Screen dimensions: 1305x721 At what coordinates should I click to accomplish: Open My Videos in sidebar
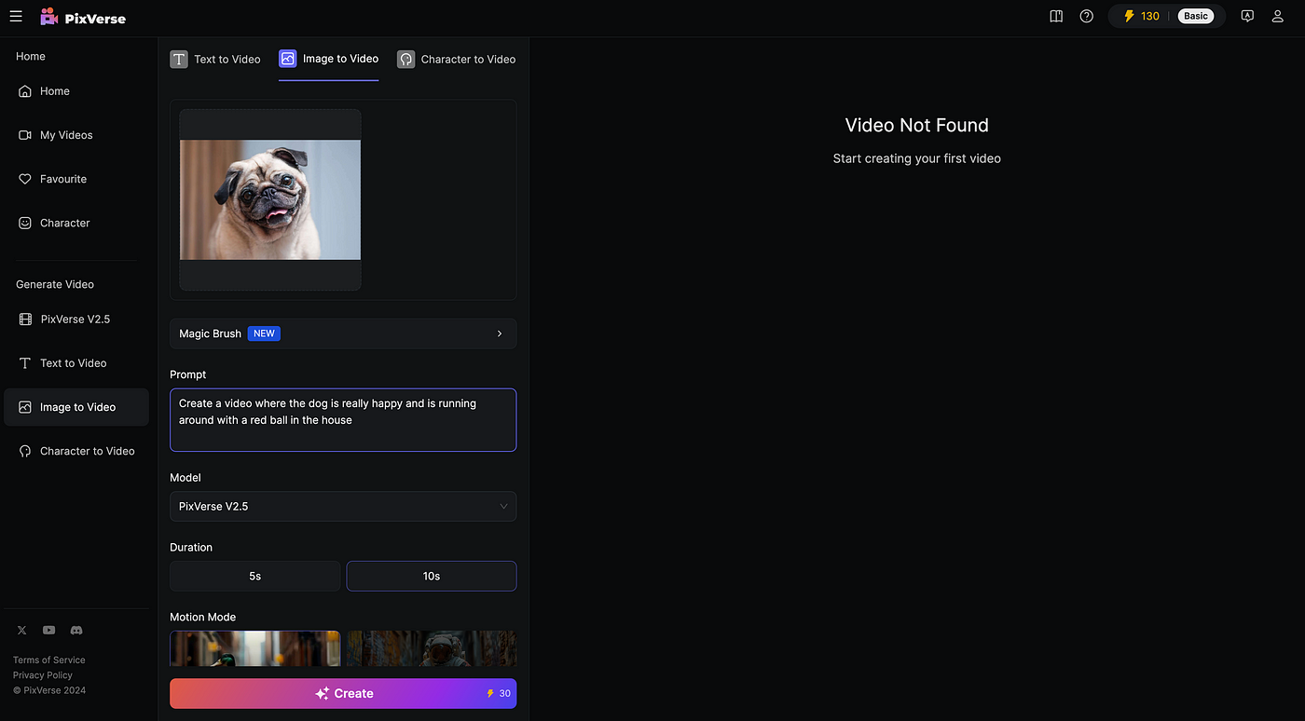point(76,135)
